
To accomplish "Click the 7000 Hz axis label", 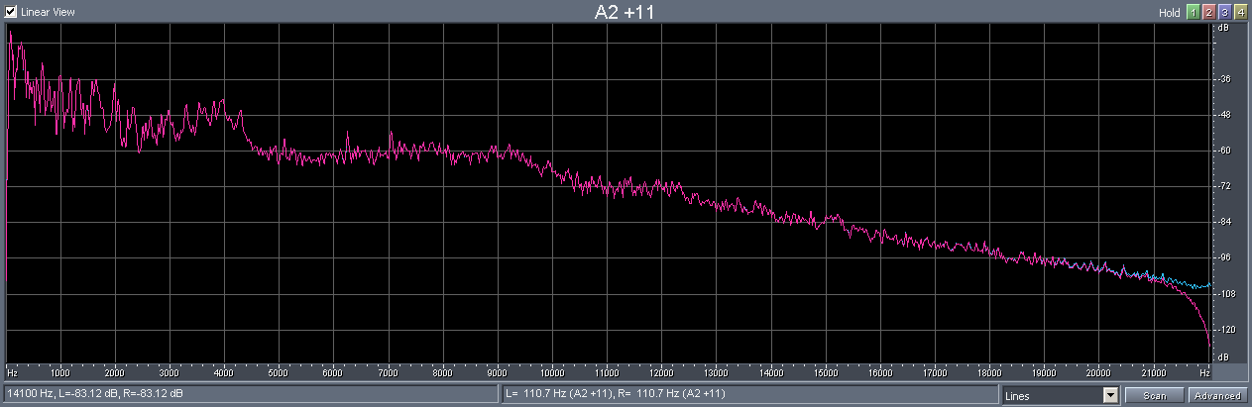I will [391, 374].
